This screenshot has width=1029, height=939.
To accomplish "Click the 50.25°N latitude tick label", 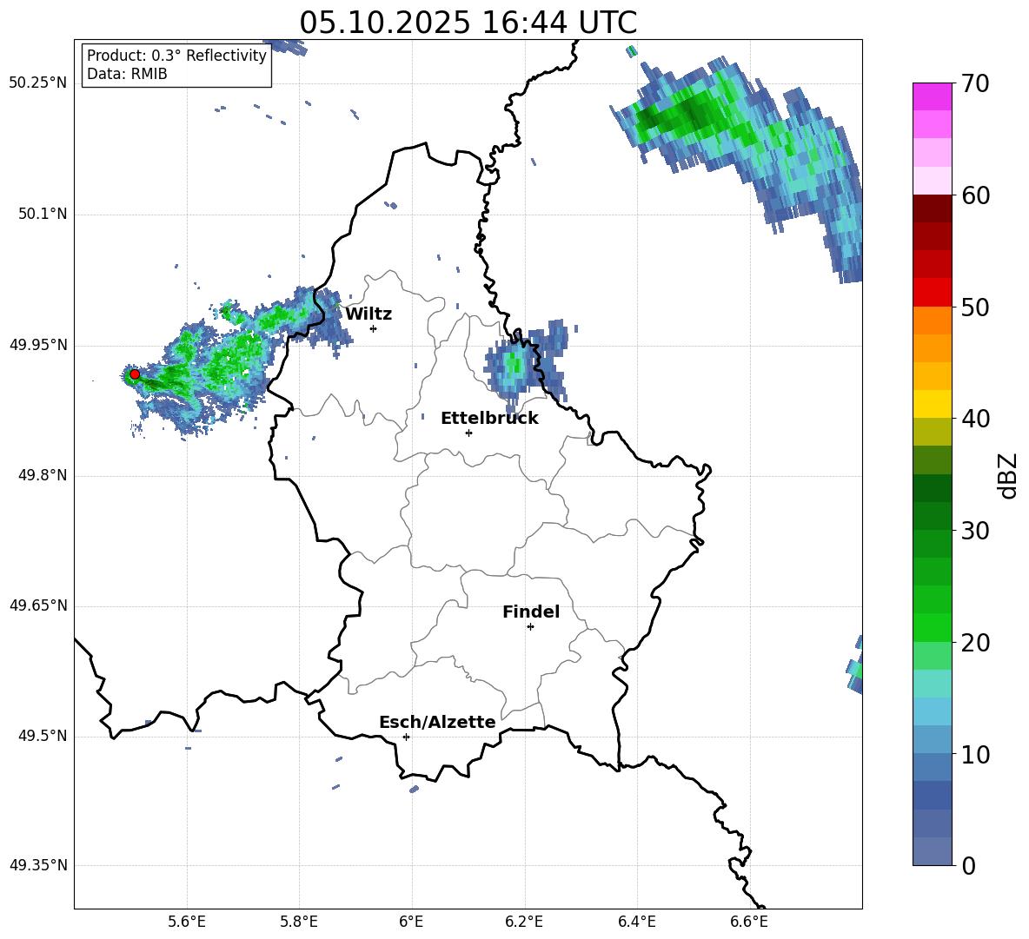I will click(x=38, y=83).
